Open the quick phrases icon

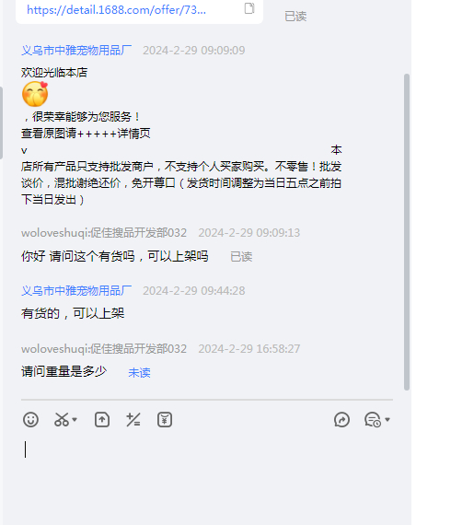click(x=133, y=419)
